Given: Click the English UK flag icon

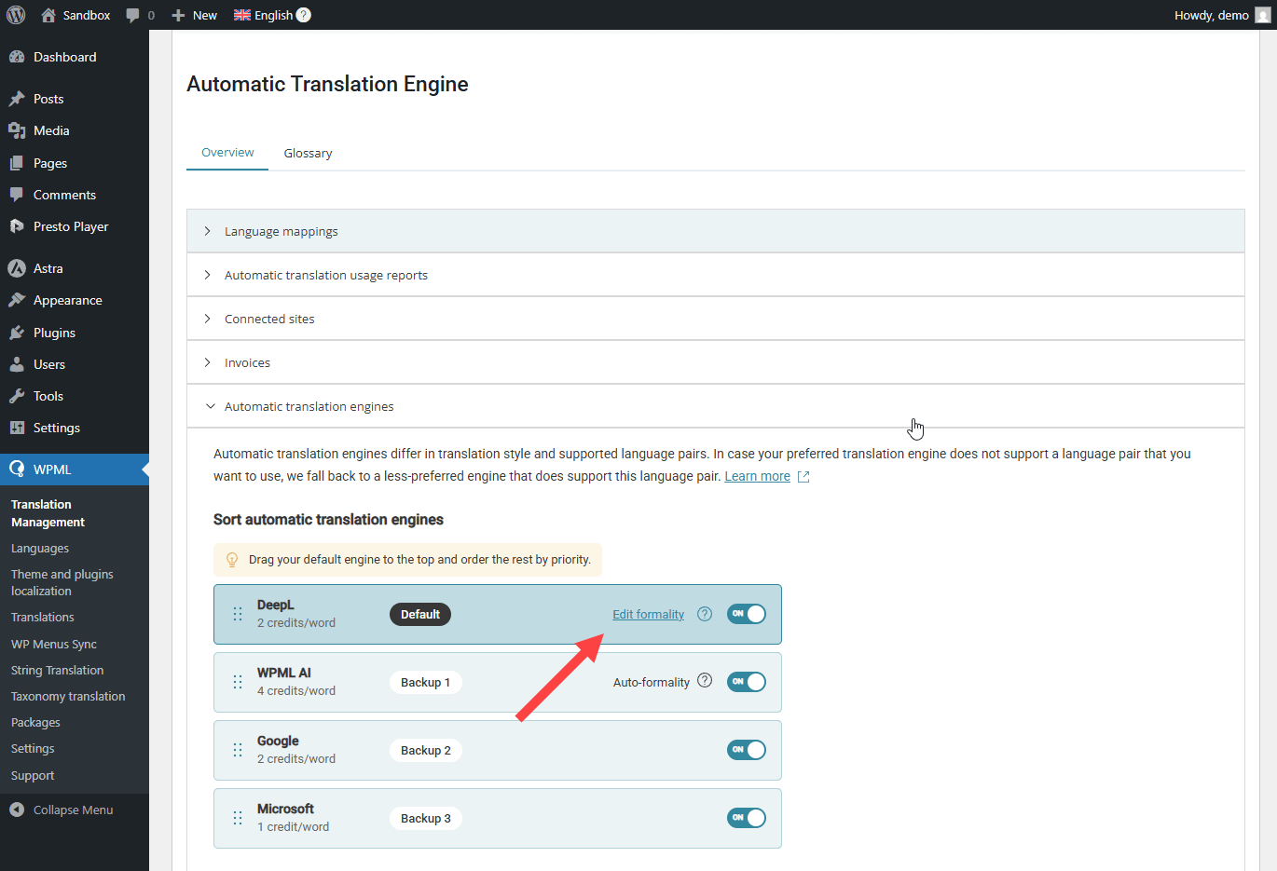Looking at the screenshot, I should coord(242,15).
